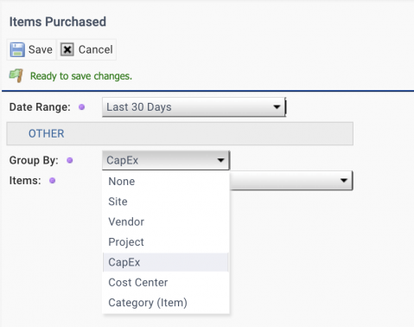
Task: Click the Last 30 Days field
Action: (194, 107)
